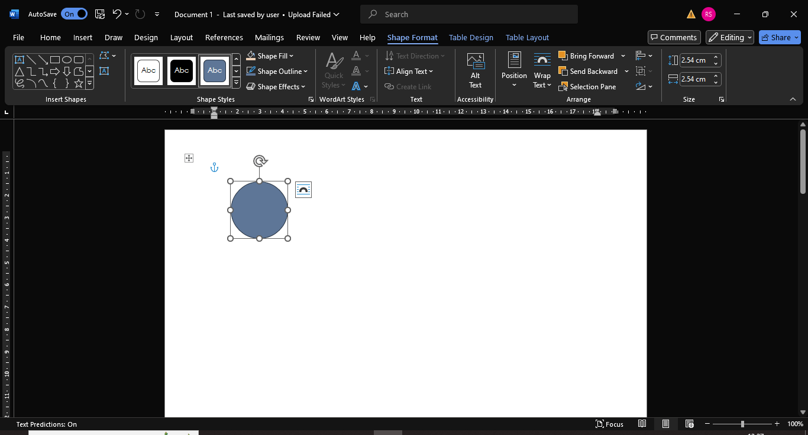This screenshot has height=435, width=808.
Task: Expand the Bring Forward arrow options
Action: (x=623, y=56)
